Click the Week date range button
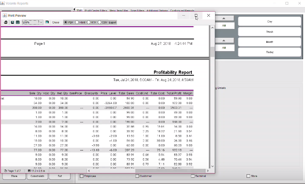305x184 pixels. [270, 32]
